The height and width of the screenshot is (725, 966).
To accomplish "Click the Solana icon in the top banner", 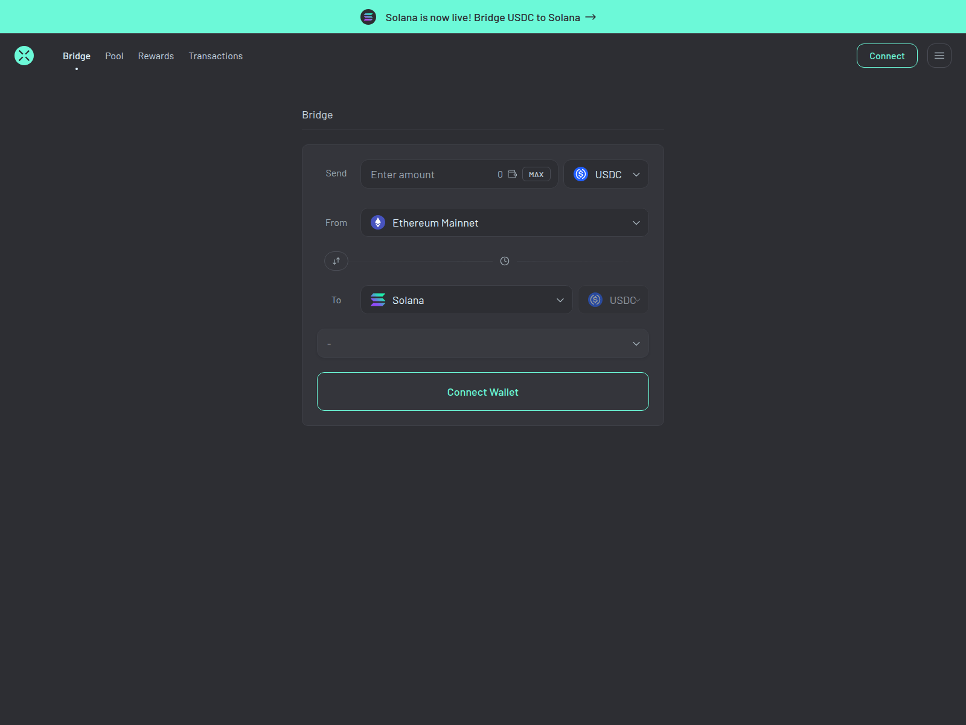I will tap(368, 17).
